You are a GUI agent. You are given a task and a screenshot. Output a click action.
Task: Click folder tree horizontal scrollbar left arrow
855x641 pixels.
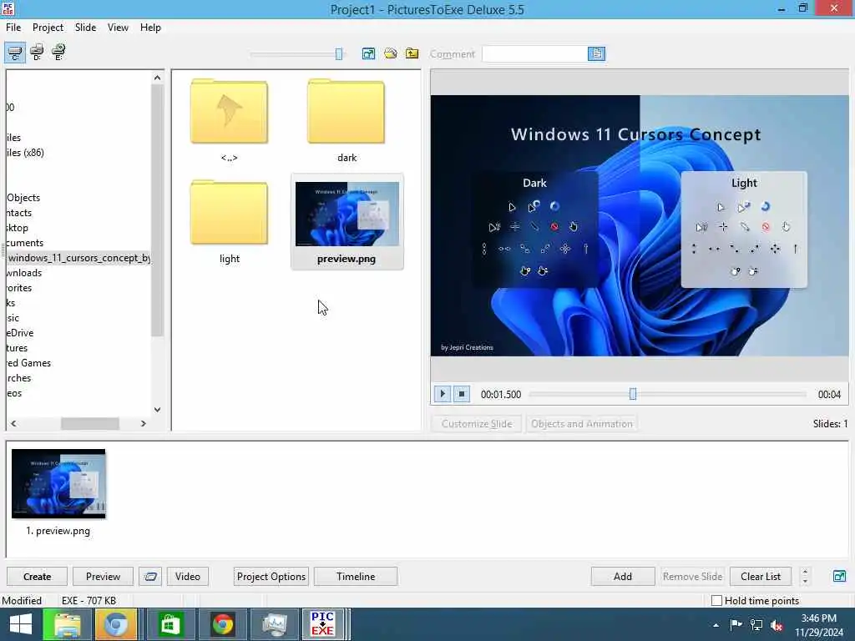tap(13, 423)
